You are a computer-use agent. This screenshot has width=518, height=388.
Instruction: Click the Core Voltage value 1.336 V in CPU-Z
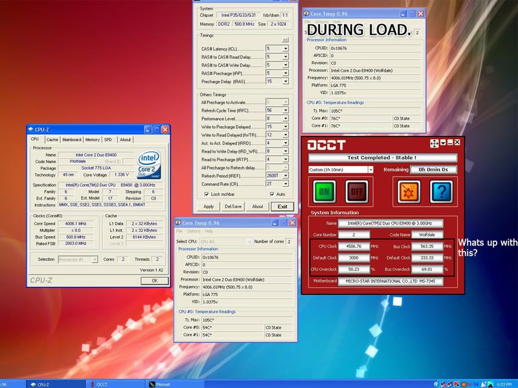tap(122, 175)
